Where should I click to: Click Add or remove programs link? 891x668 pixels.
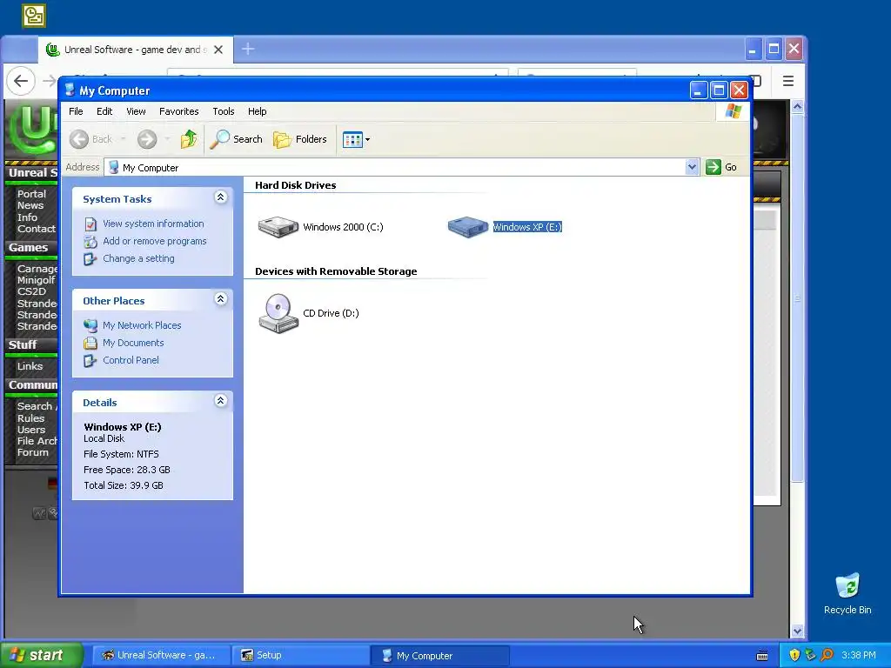click(x=155, y=241)
